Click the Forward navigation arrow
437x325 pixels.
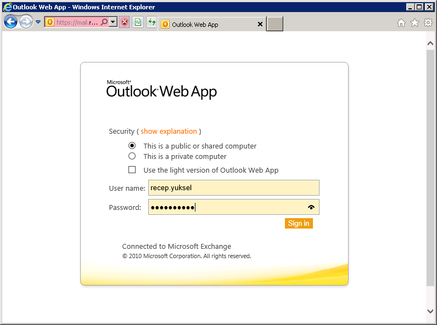point(26,22)
